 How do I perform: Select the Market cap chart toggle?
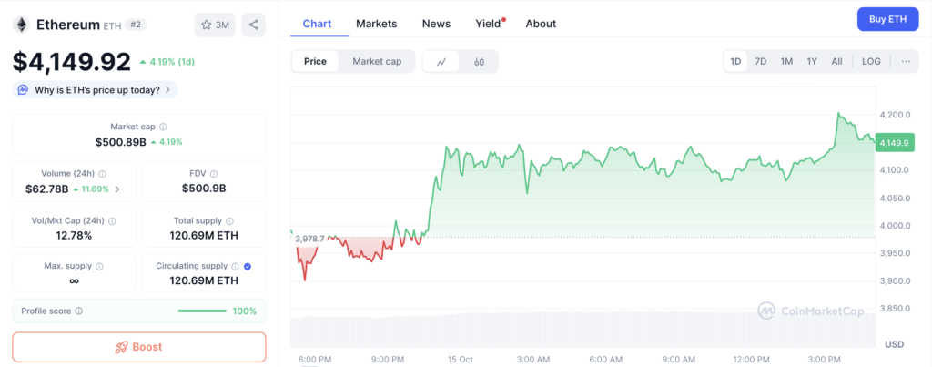[377, 62]
